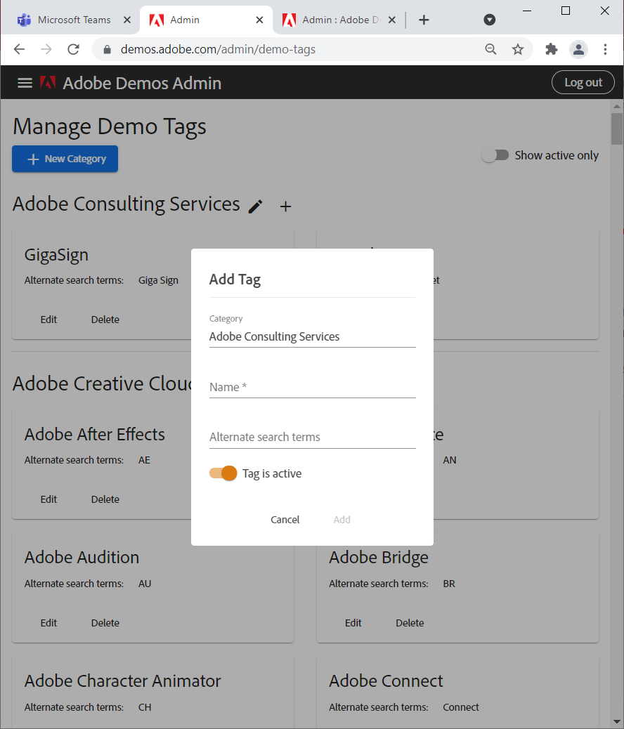Close the Microsoft Teams tab
Image resolution: width=624 pixels, height=729 pixels.
[127, 20]
